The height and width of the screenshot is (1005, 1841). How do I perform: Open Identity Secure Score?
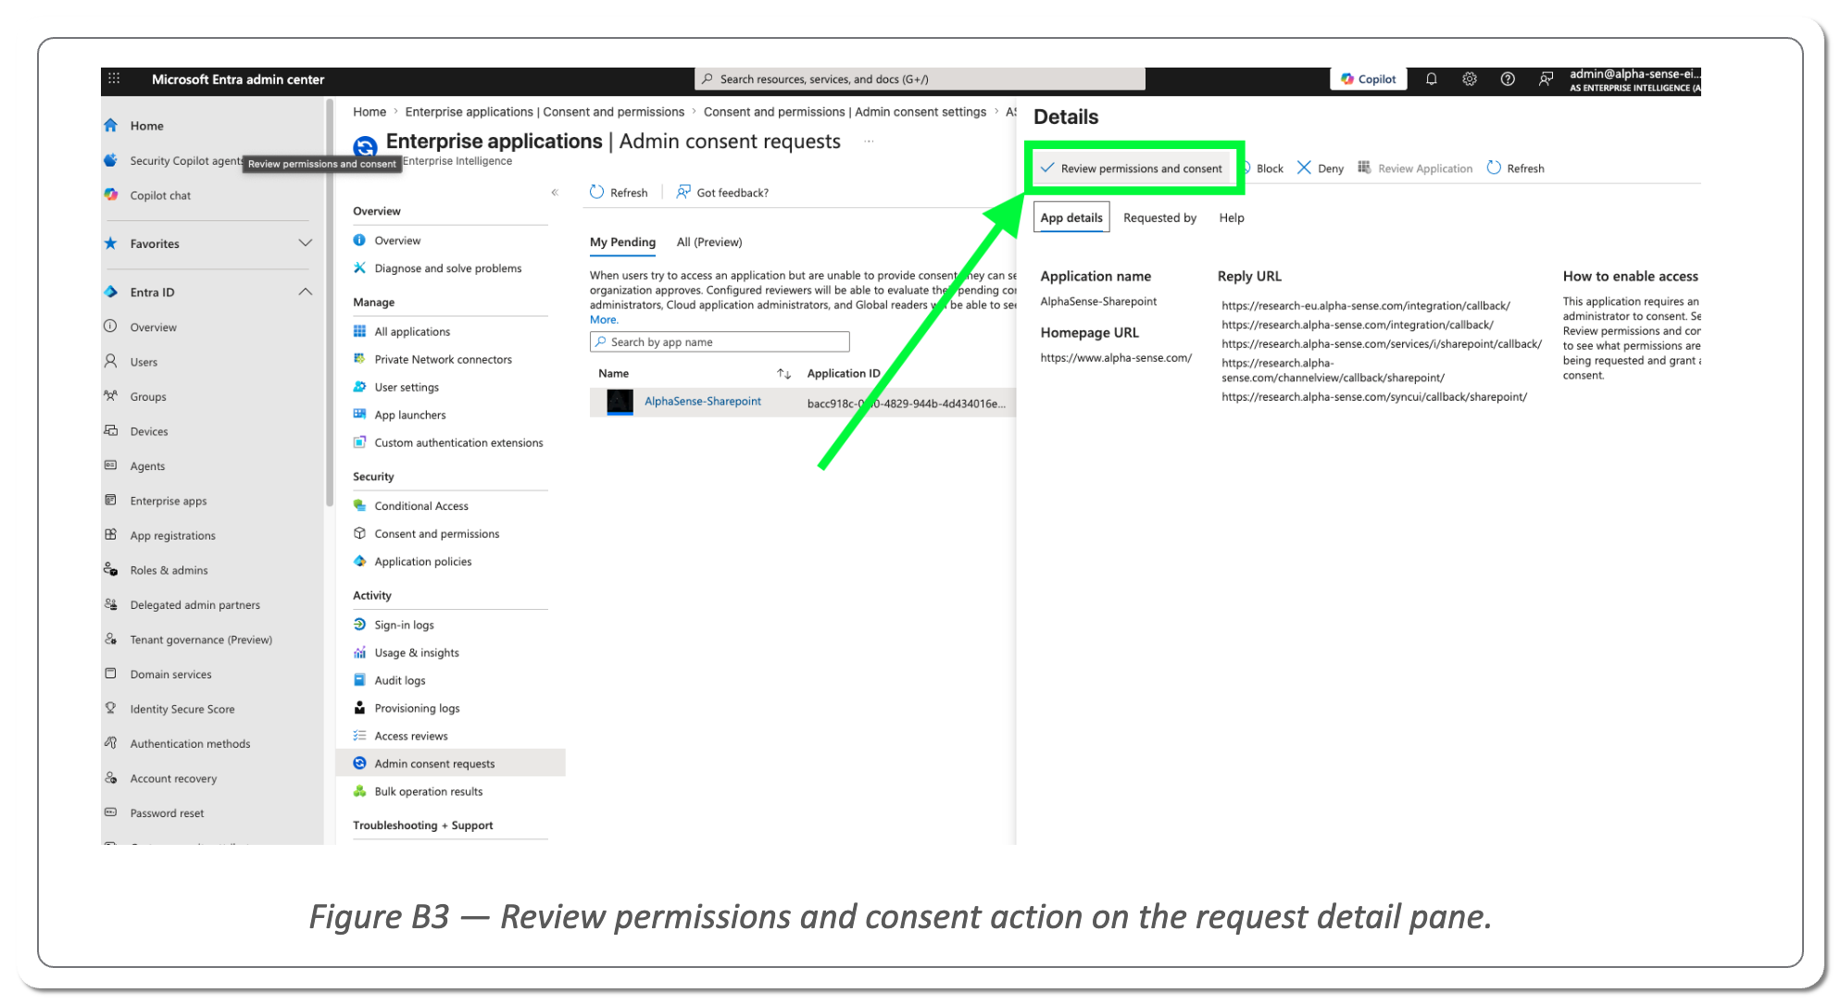(x=182, y=709)
